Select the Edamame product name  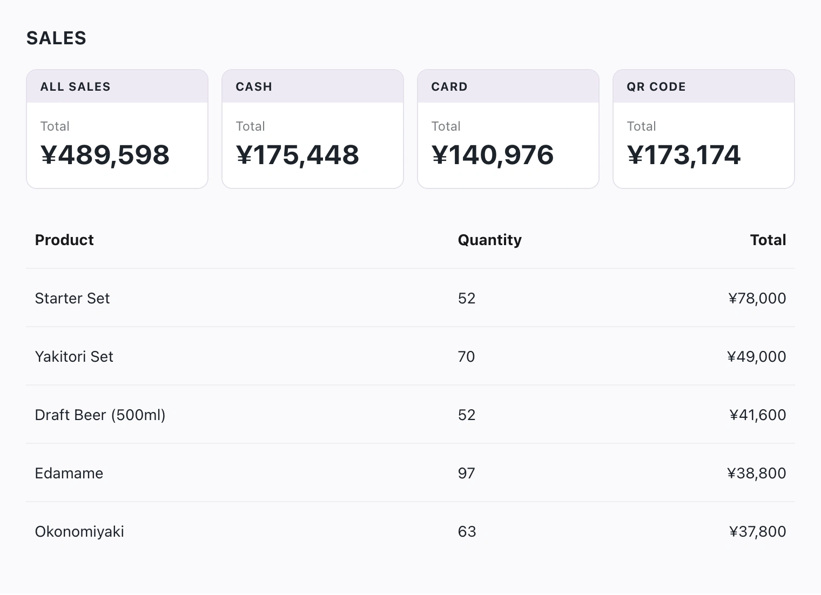pyautogui.click(x=69, y=473)
